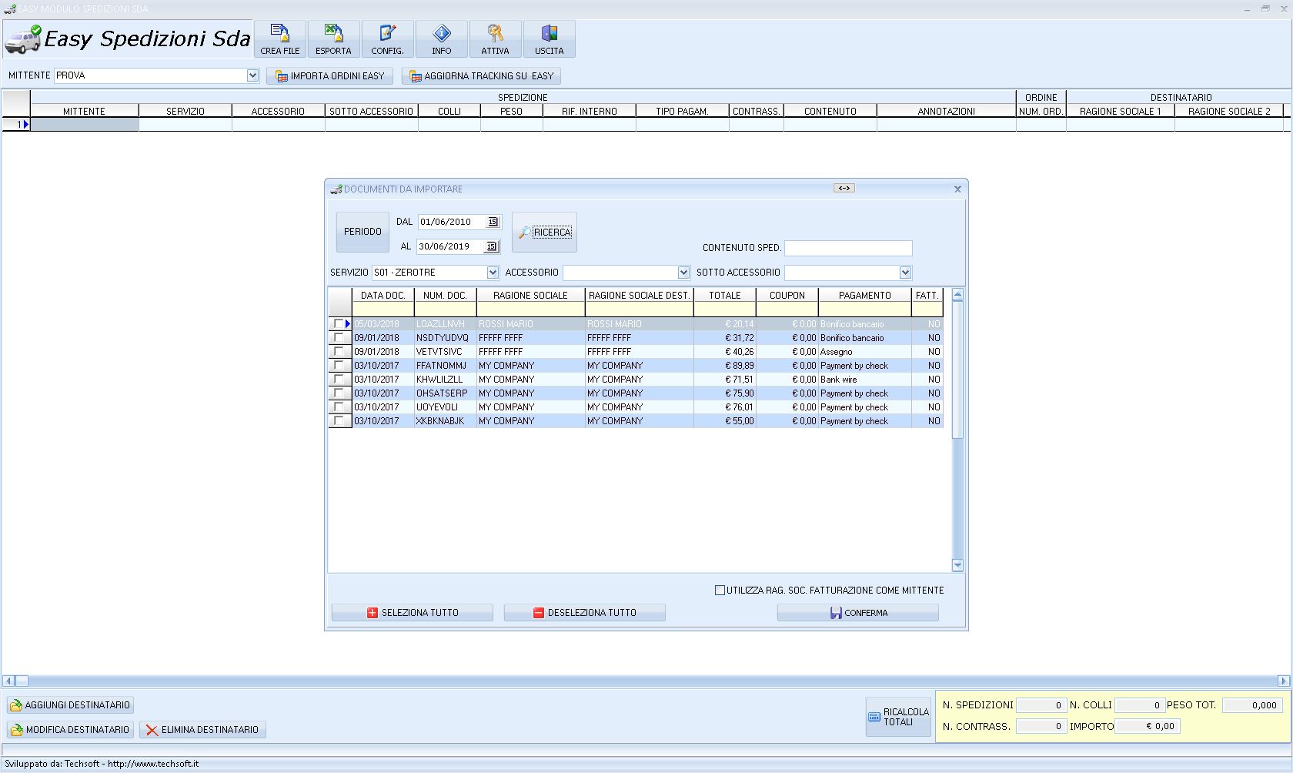Open the ACCESSORIO dropdown
Image resolution: width=1293 pixels, height=773 pixels.
pos(683,273)
